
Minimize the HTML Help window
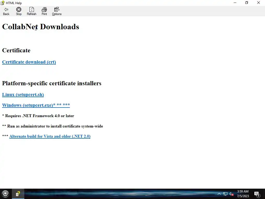point(235,3)
